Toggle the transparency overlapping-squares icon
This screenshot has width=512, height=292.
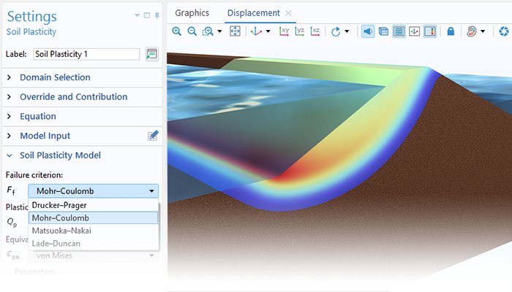point(383,31)
